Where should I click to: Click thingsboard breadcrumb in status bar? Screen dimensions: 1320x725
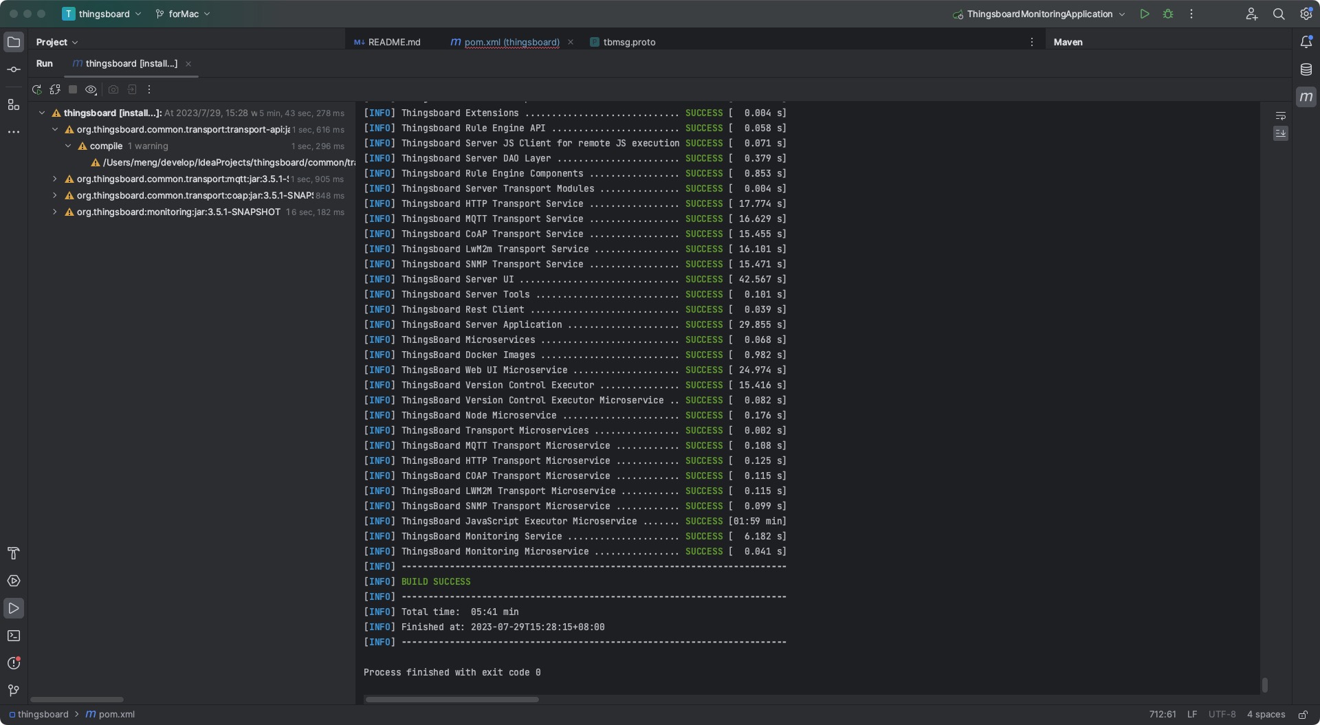point(38,715)
